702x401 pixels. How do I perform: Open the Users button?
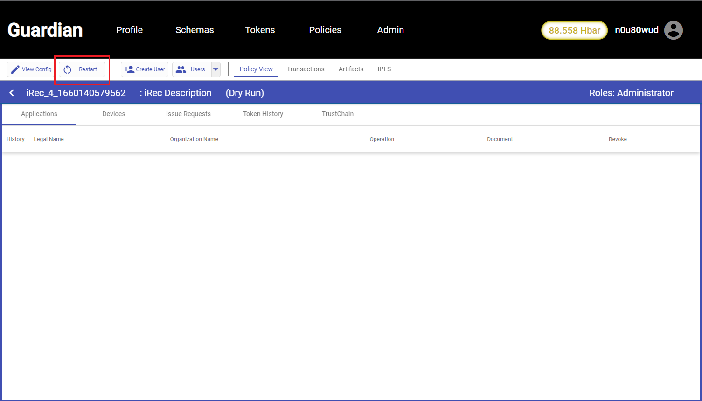[192, 69]
